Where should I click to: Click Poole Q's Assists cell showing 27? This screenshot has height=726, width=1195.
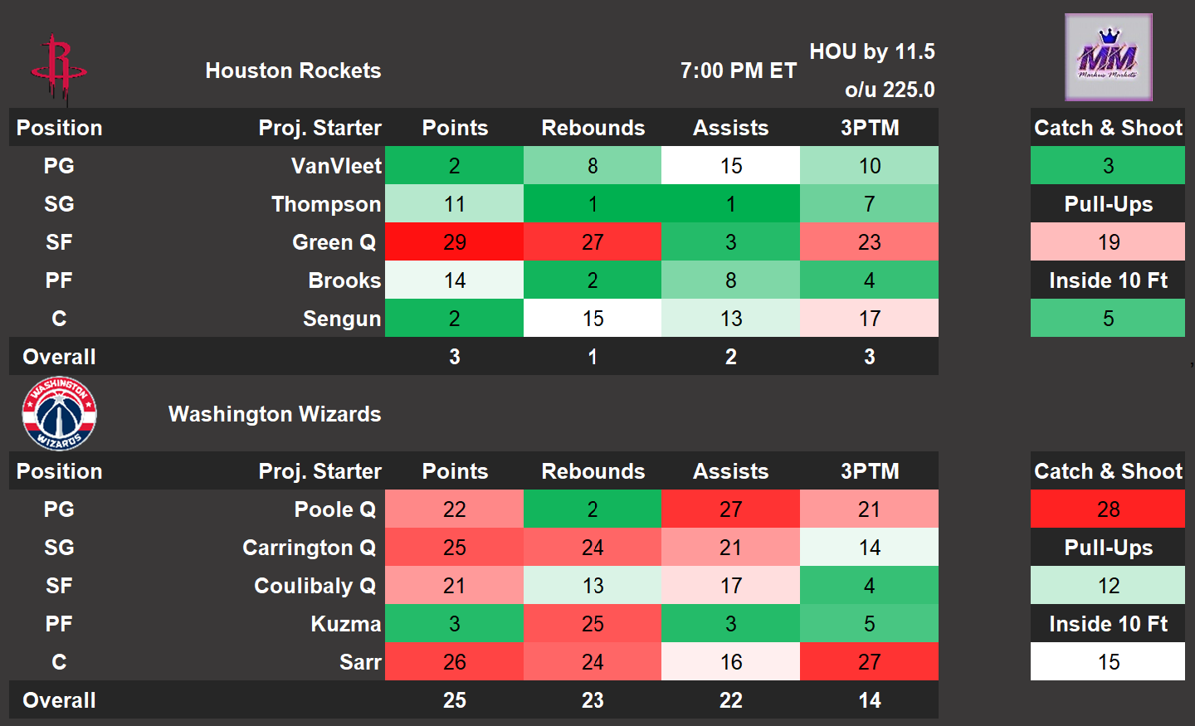click(730, 509)
